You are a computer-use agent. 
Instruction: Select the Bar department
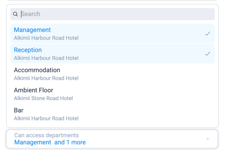click(112, 114)
